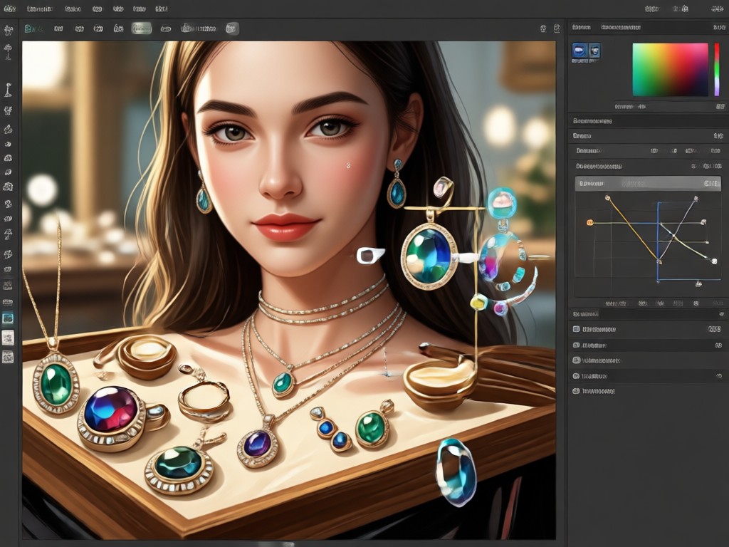This screenshot has width=729, height=547.
Task: Open the third menu in the menu bar
Action: (x=73, y=9)
